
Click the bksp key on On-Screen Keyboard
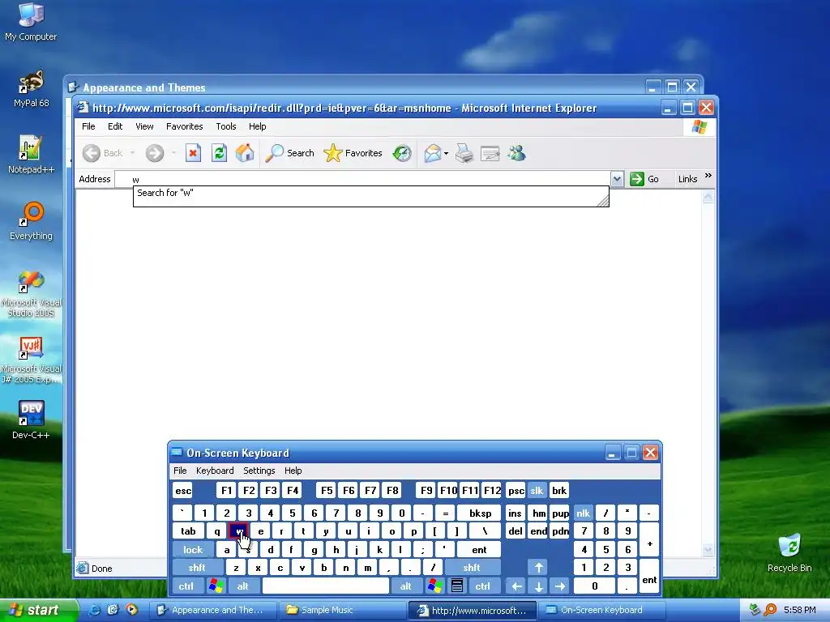pyautogui.click(x=480, y=513)
